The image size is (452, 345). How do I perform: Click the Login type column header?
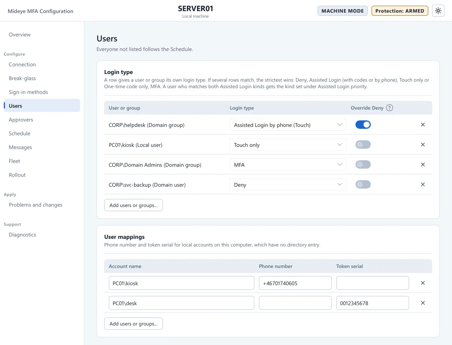pos(242,108)
